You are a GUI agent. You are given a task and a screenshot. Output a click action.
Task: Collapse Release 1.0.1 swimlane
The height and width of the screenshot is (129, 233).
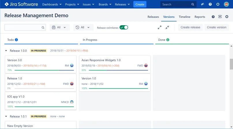tap(6, 116)
